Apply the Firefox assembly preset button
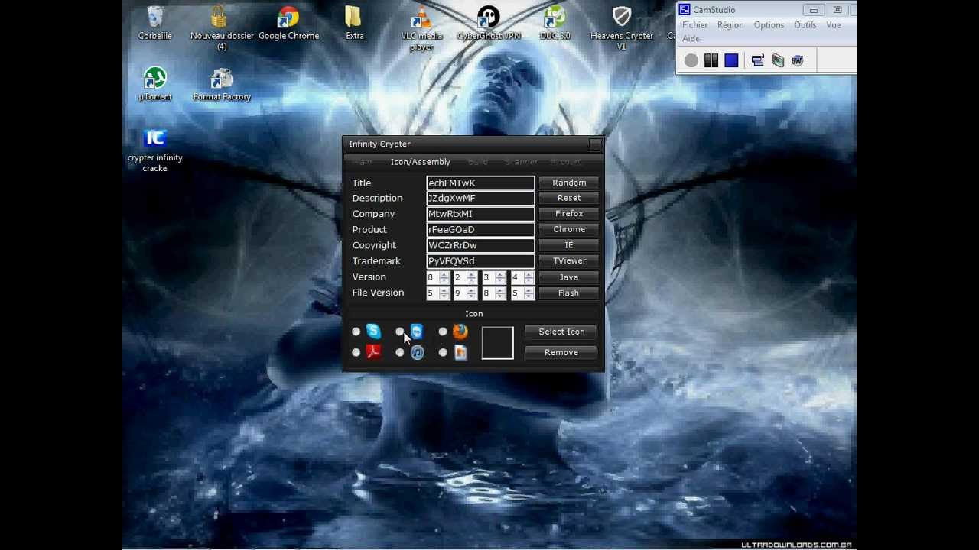 [569, 214]
